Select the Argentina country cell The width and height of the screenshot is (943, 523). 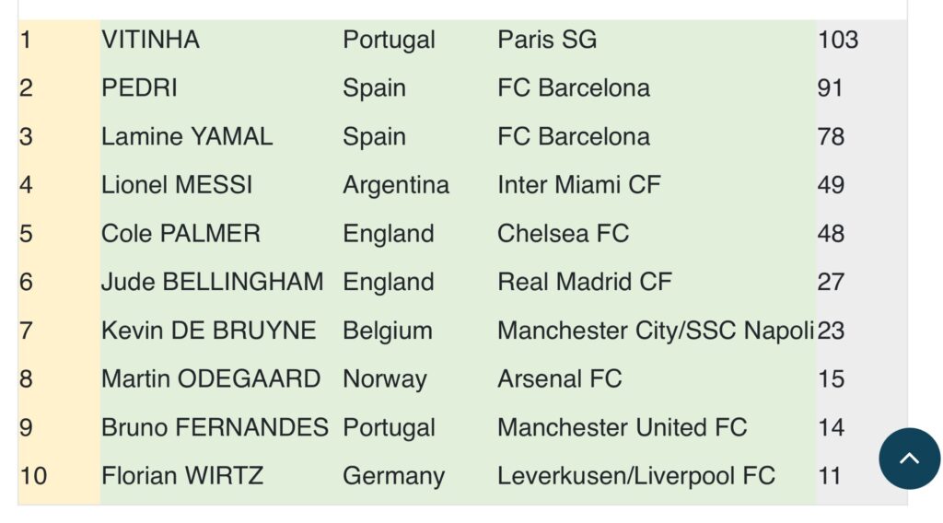[x=396, y=185]
